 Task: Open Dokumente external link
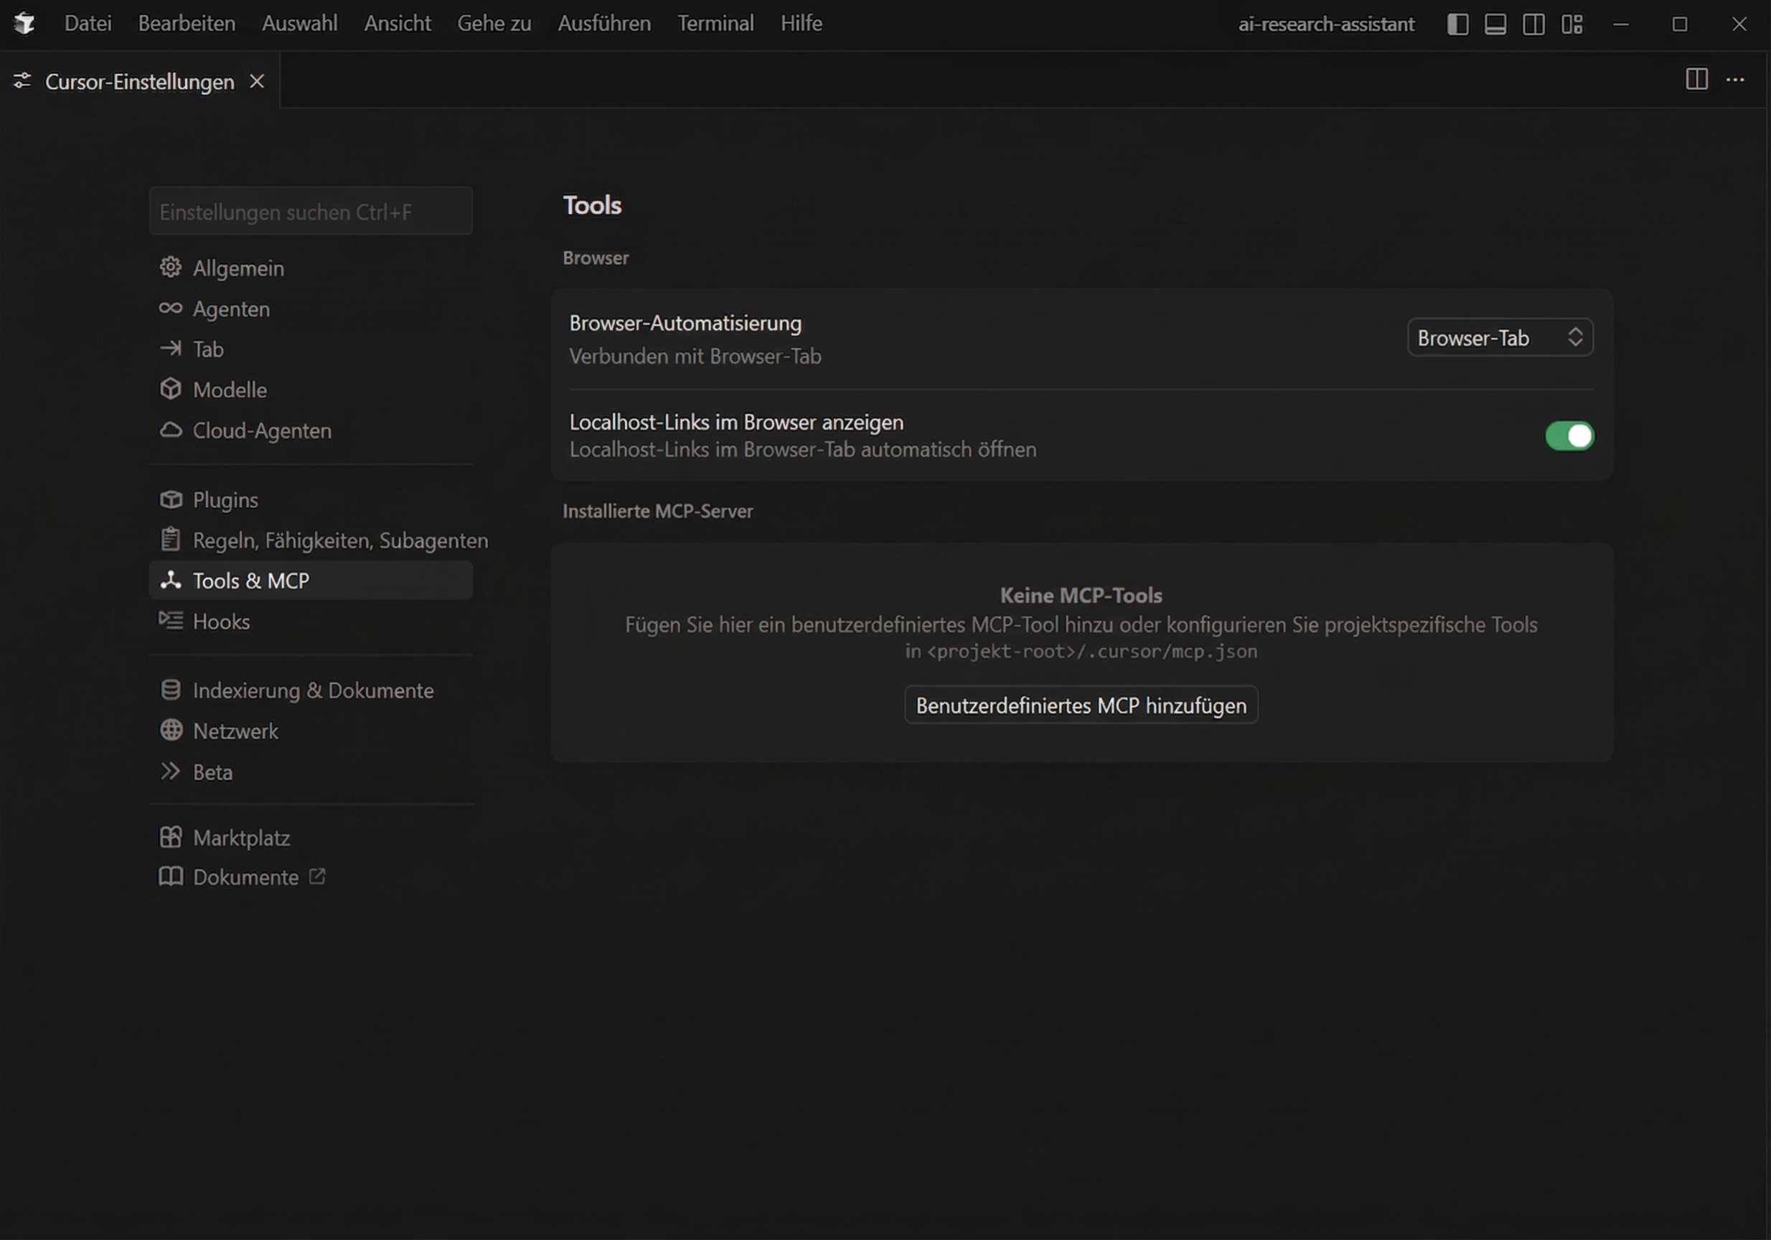(x=317, y=877)
